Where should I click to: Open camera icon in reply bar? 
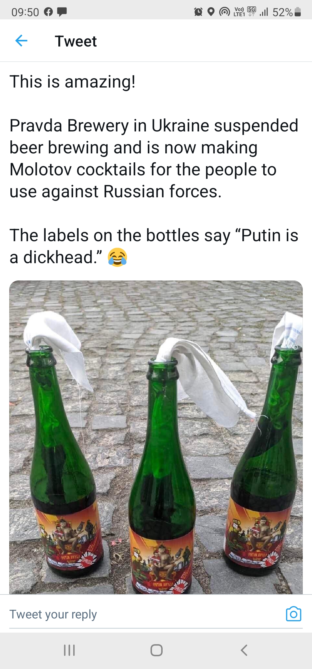click(x=294, y=614)
